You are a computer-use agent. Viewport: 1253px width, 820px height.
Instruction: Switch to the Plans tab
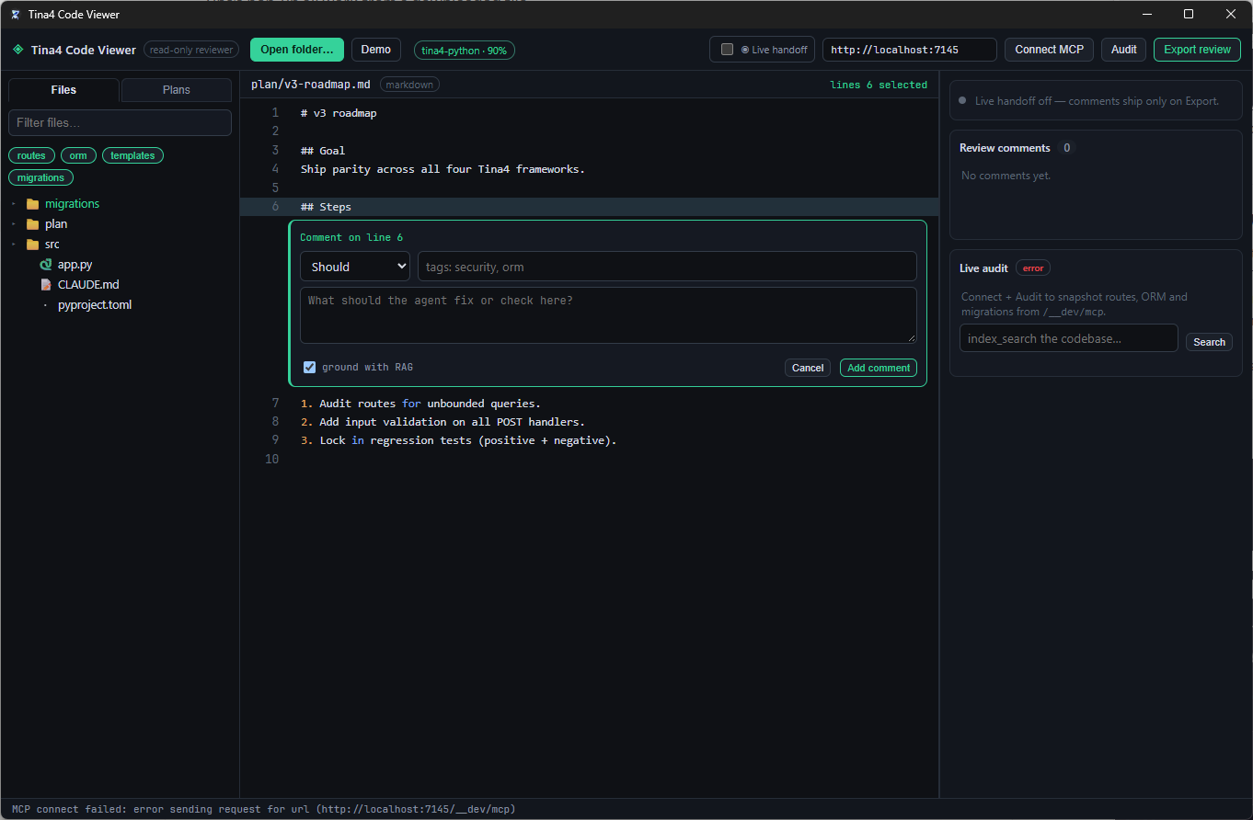coord(176,90)
